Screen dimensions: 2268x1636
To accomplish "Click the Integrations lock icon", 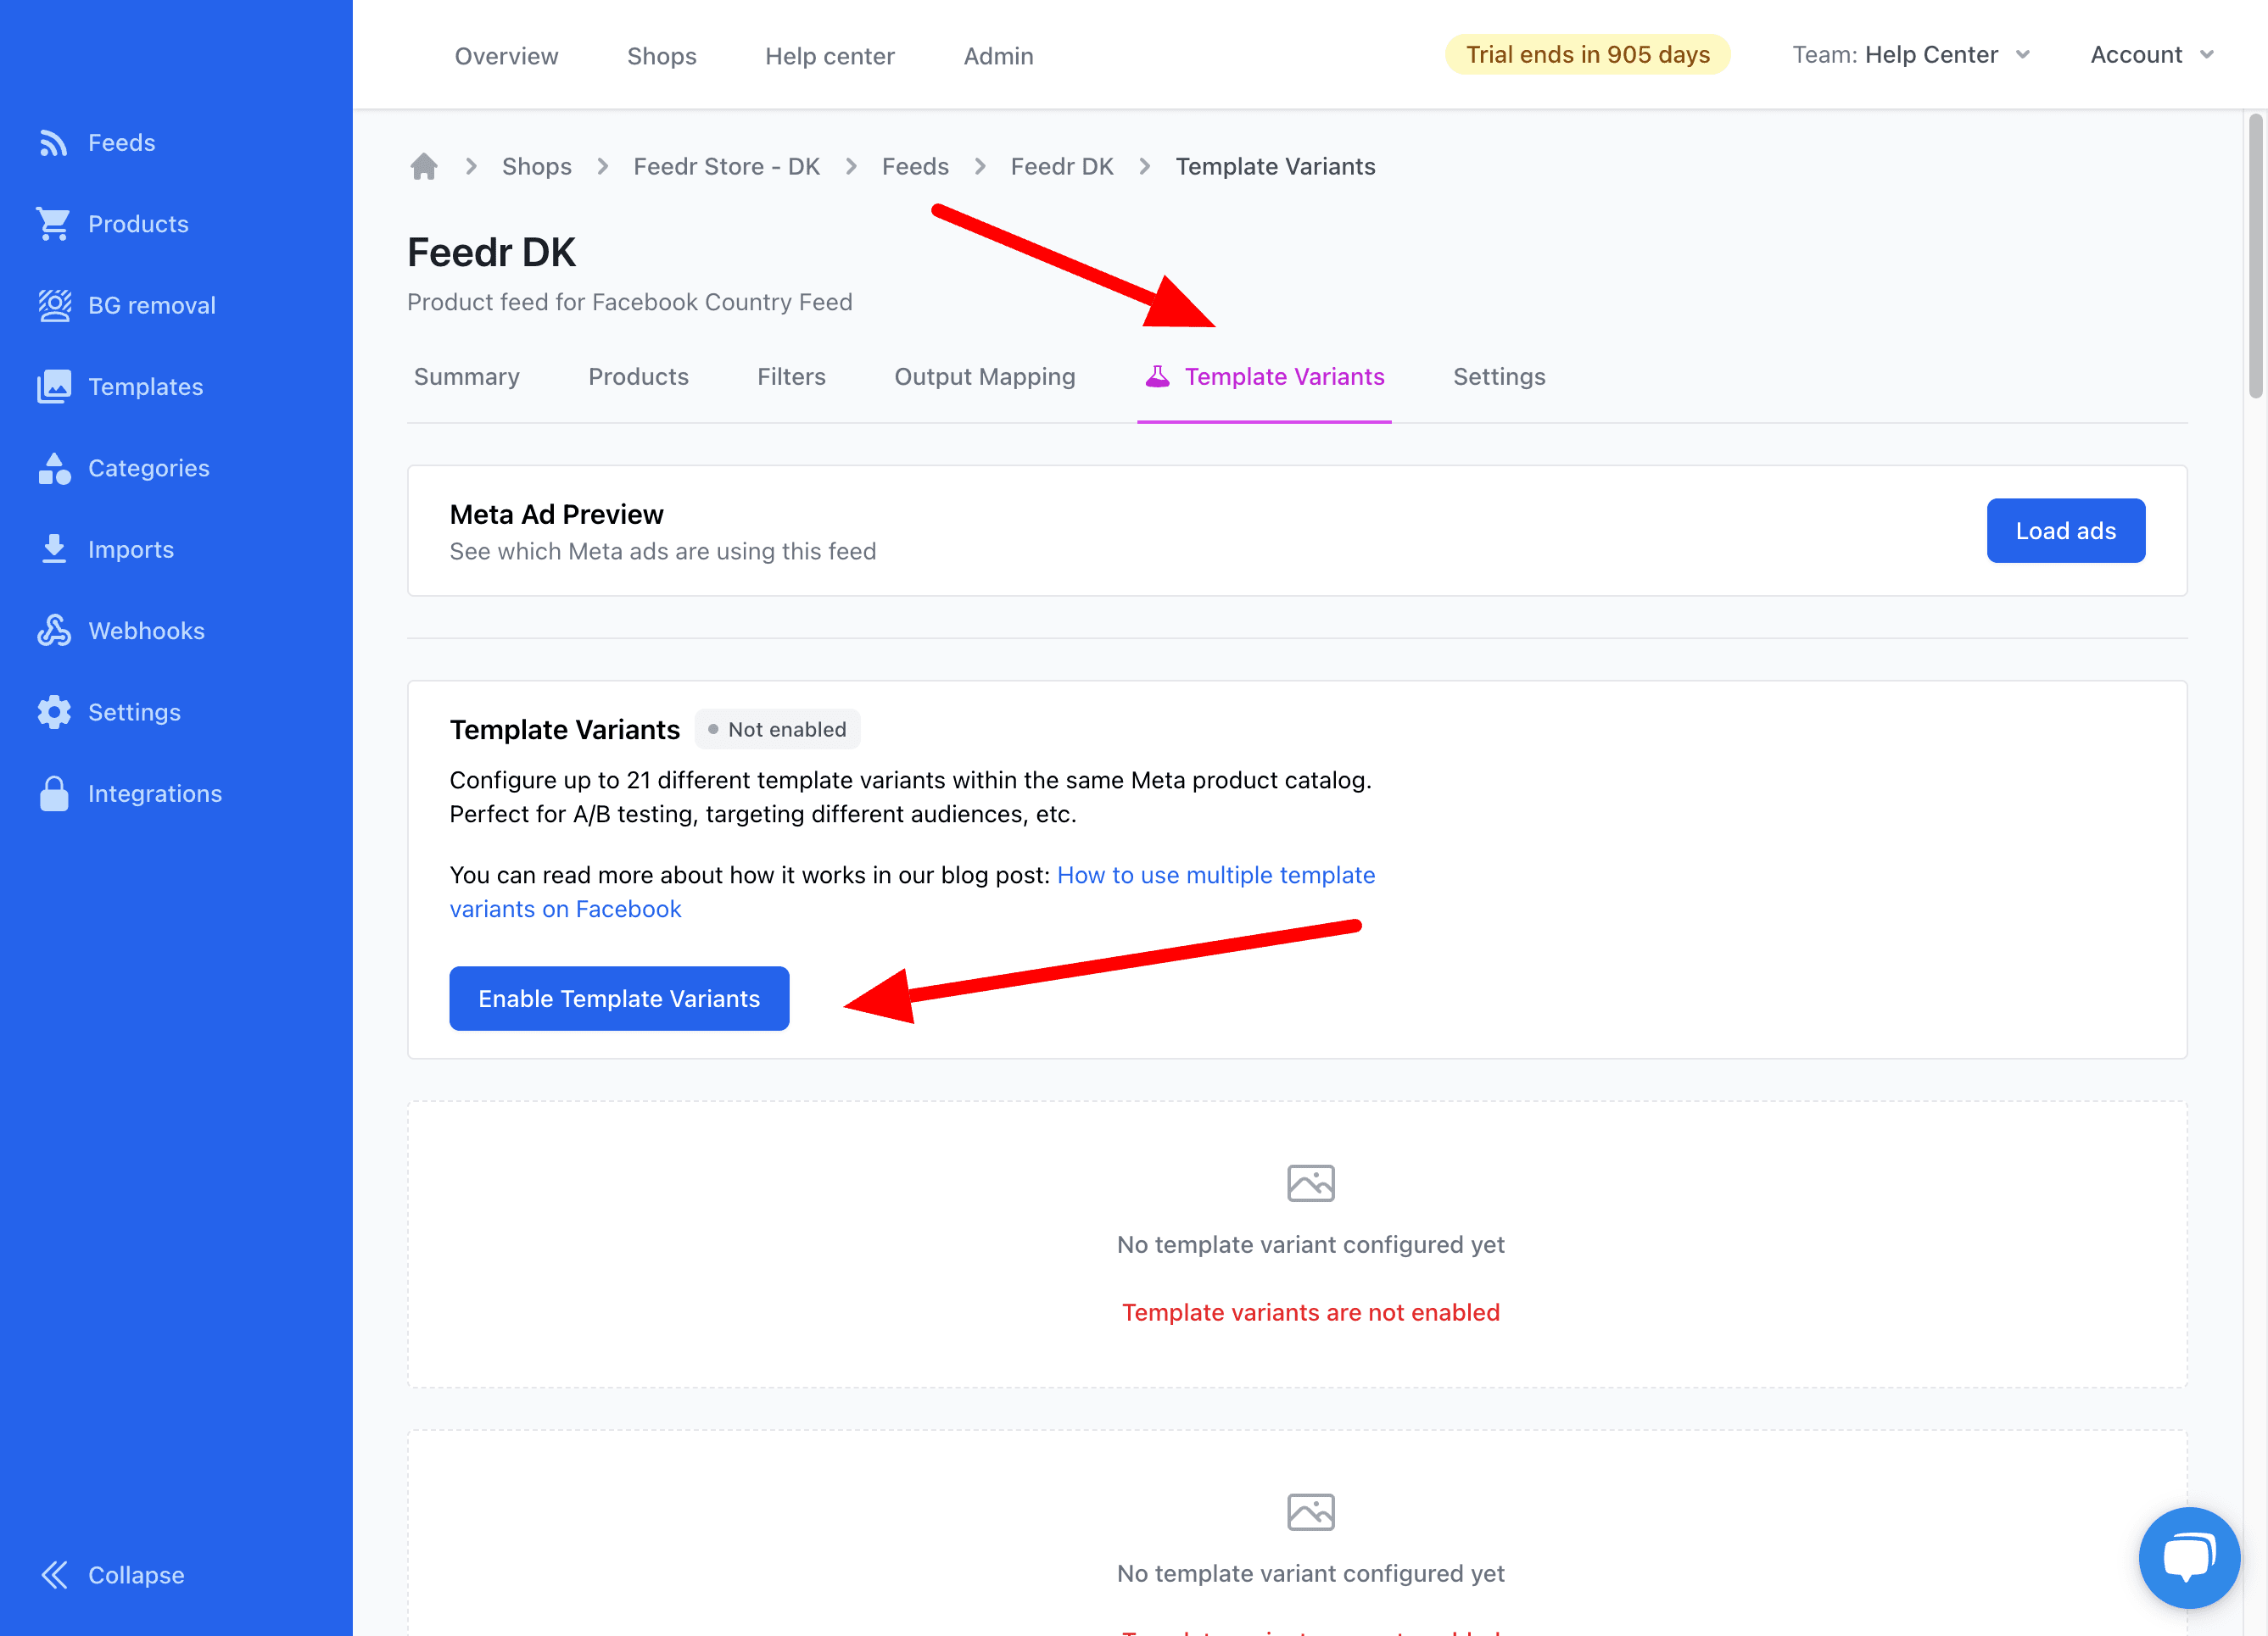I will [53, 793].
